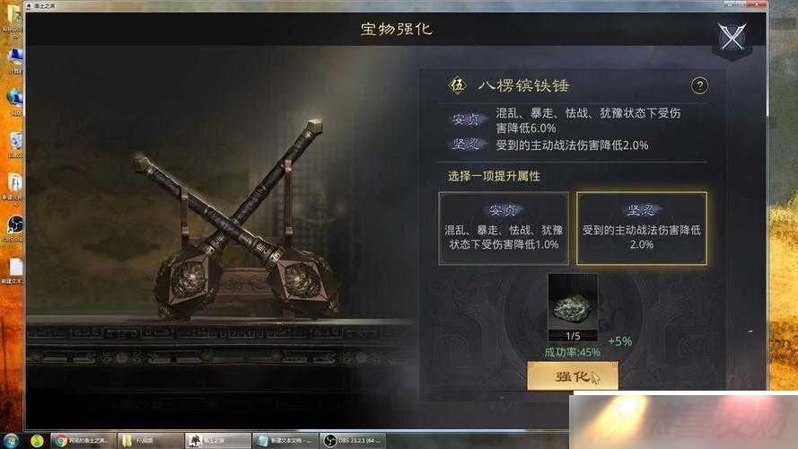Click the 伍 treasure level badge
The height and width of the screenshot is (449, 798).
(x=457, y=85)
